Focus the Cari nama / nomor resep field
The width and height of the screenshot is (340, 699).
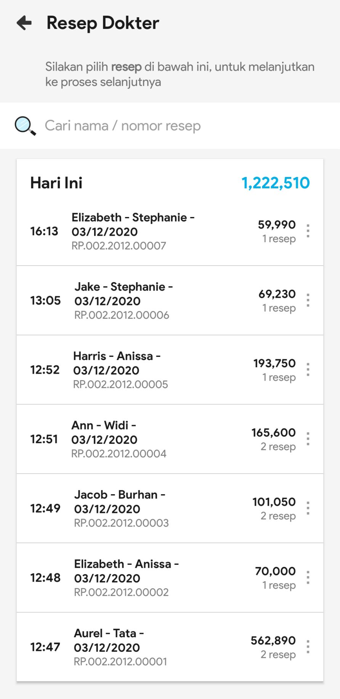pos(172,126)
